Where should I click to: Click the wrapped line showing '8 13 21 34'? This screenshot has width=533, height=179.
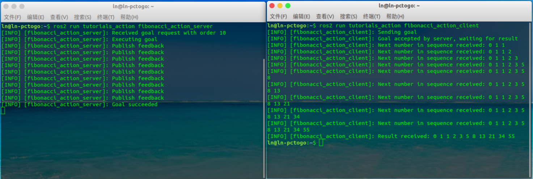coord(283,117)
